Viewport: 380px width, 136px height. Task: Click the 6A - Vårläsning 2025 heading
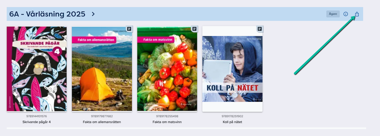[47, 14]
